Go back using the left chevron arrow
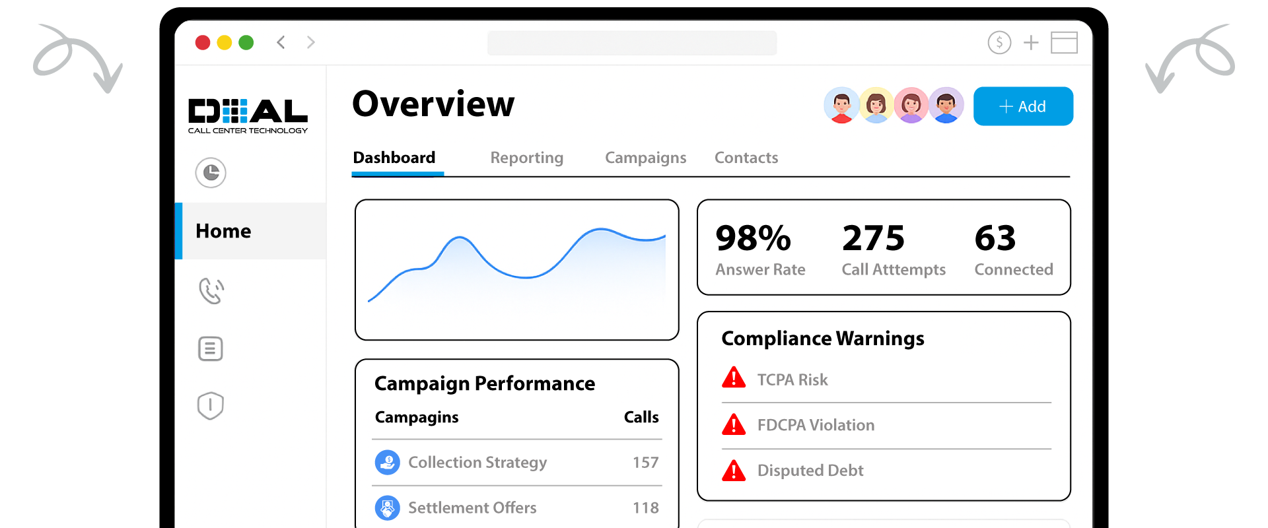The width and height of the screenshot is (1268, 528). 281,43
